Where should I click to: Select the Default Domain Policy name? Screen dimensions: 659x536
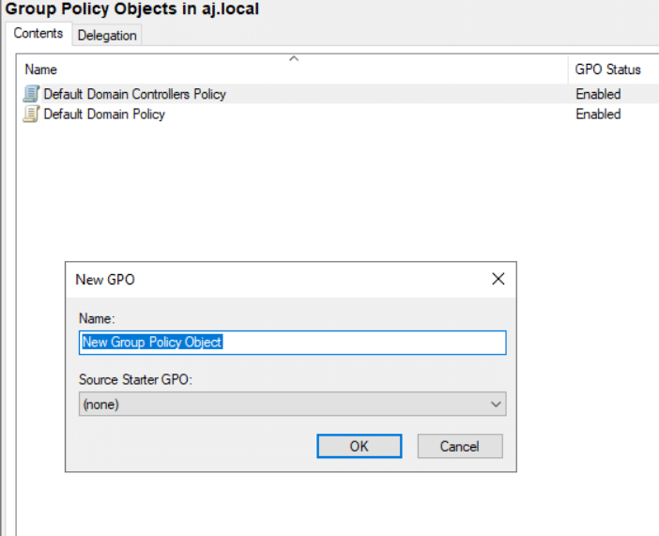[104, 115]
